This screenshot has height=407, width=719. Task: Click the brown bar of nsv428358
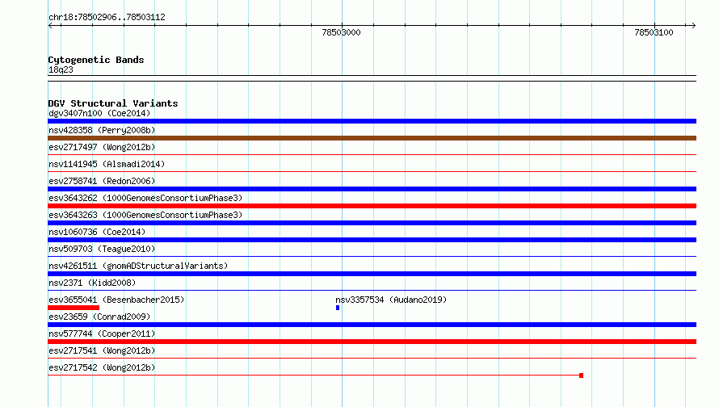[x=372, y=138]
